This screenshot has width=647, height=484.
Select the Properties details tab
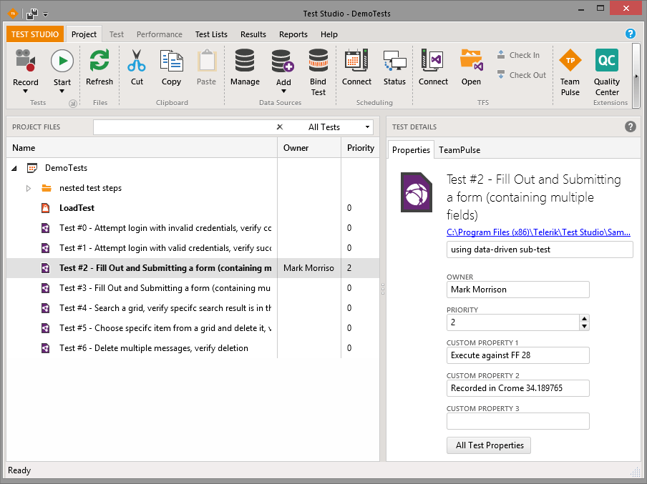click(411, 150)
